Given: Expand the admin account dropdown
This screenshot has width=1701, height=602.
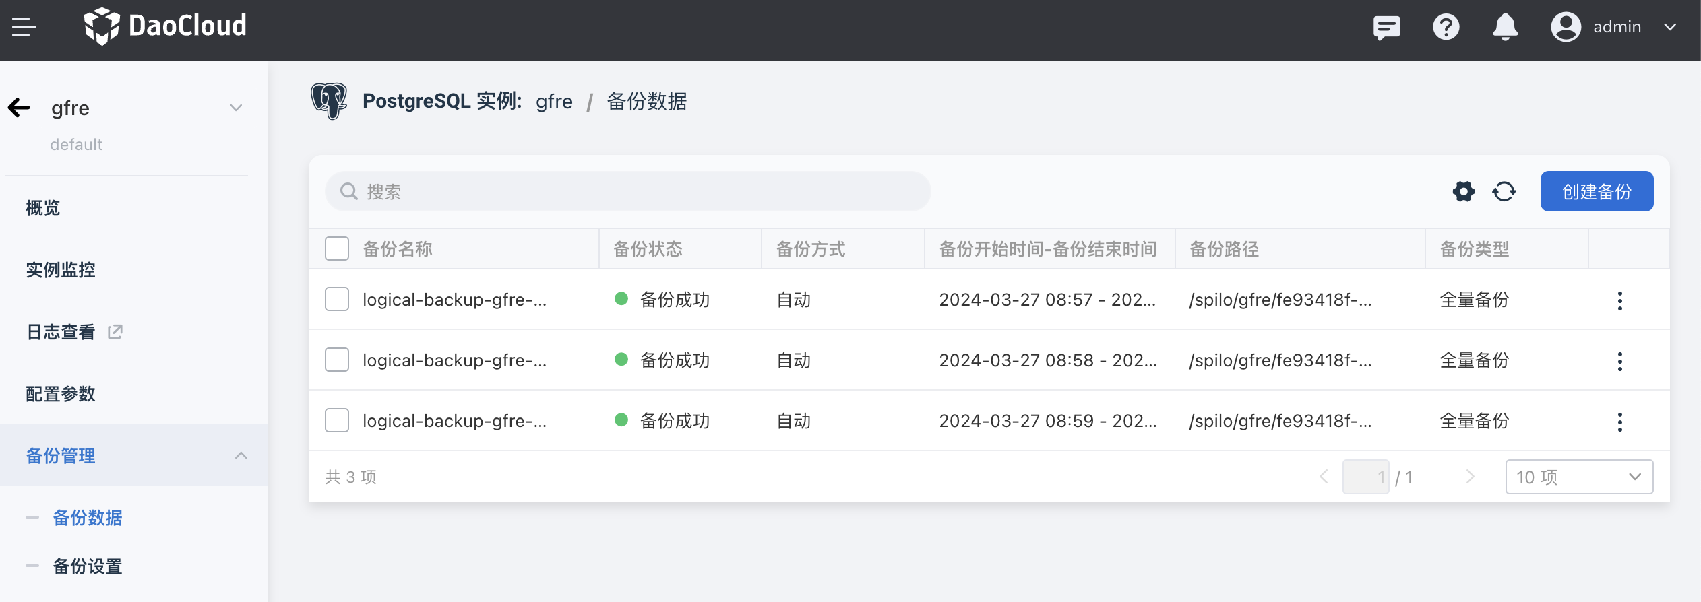Looking at the screenshot, I should pyautogui.click(x=1670, y=27).
